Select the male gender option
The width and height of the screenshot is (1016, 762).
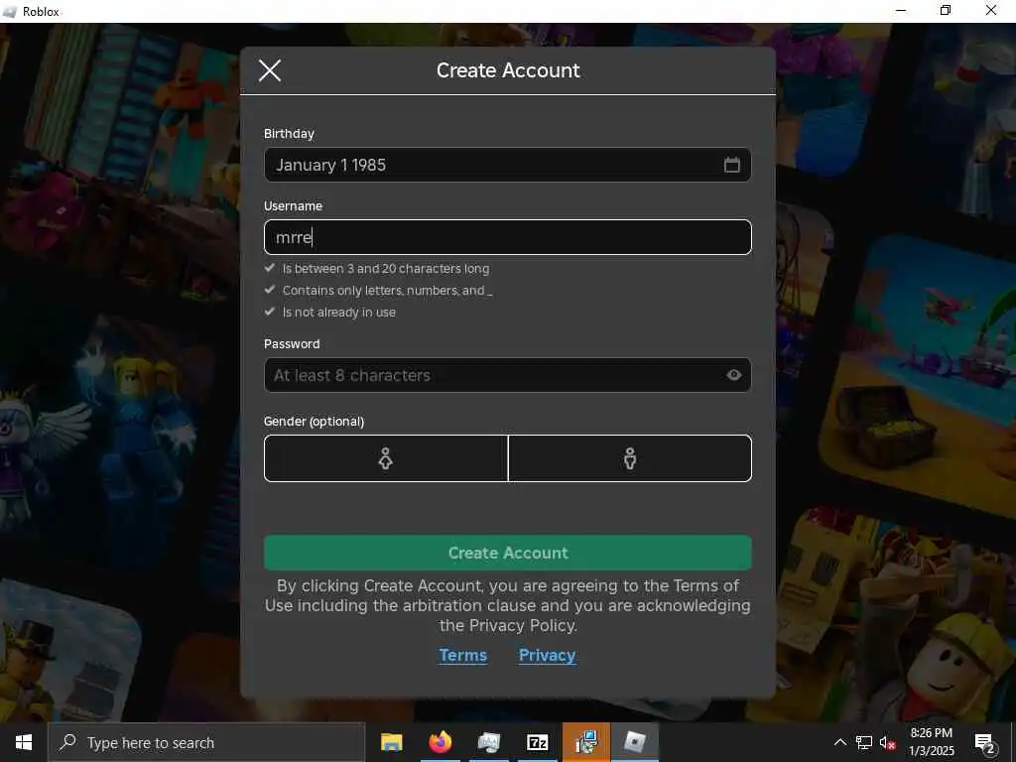630,458
